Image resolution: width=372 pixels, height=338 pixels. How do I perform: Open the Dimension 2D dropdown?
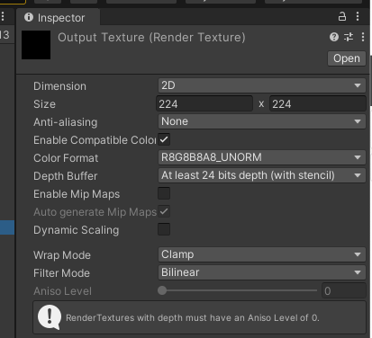(262, 85)
